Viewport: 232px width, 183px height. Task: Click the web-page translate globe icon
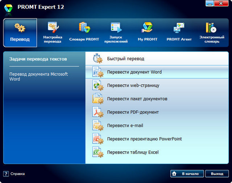pyautogui.click(x=98, y=86)
